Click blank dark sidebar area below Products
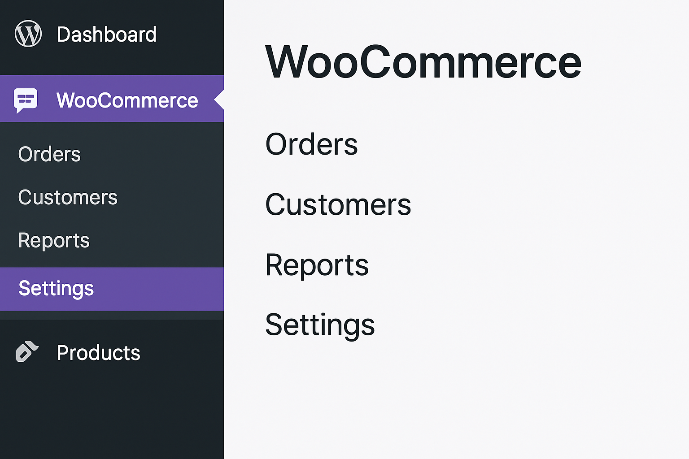The width and height of the screenshot is (689, 459). [x=112, y=412]
